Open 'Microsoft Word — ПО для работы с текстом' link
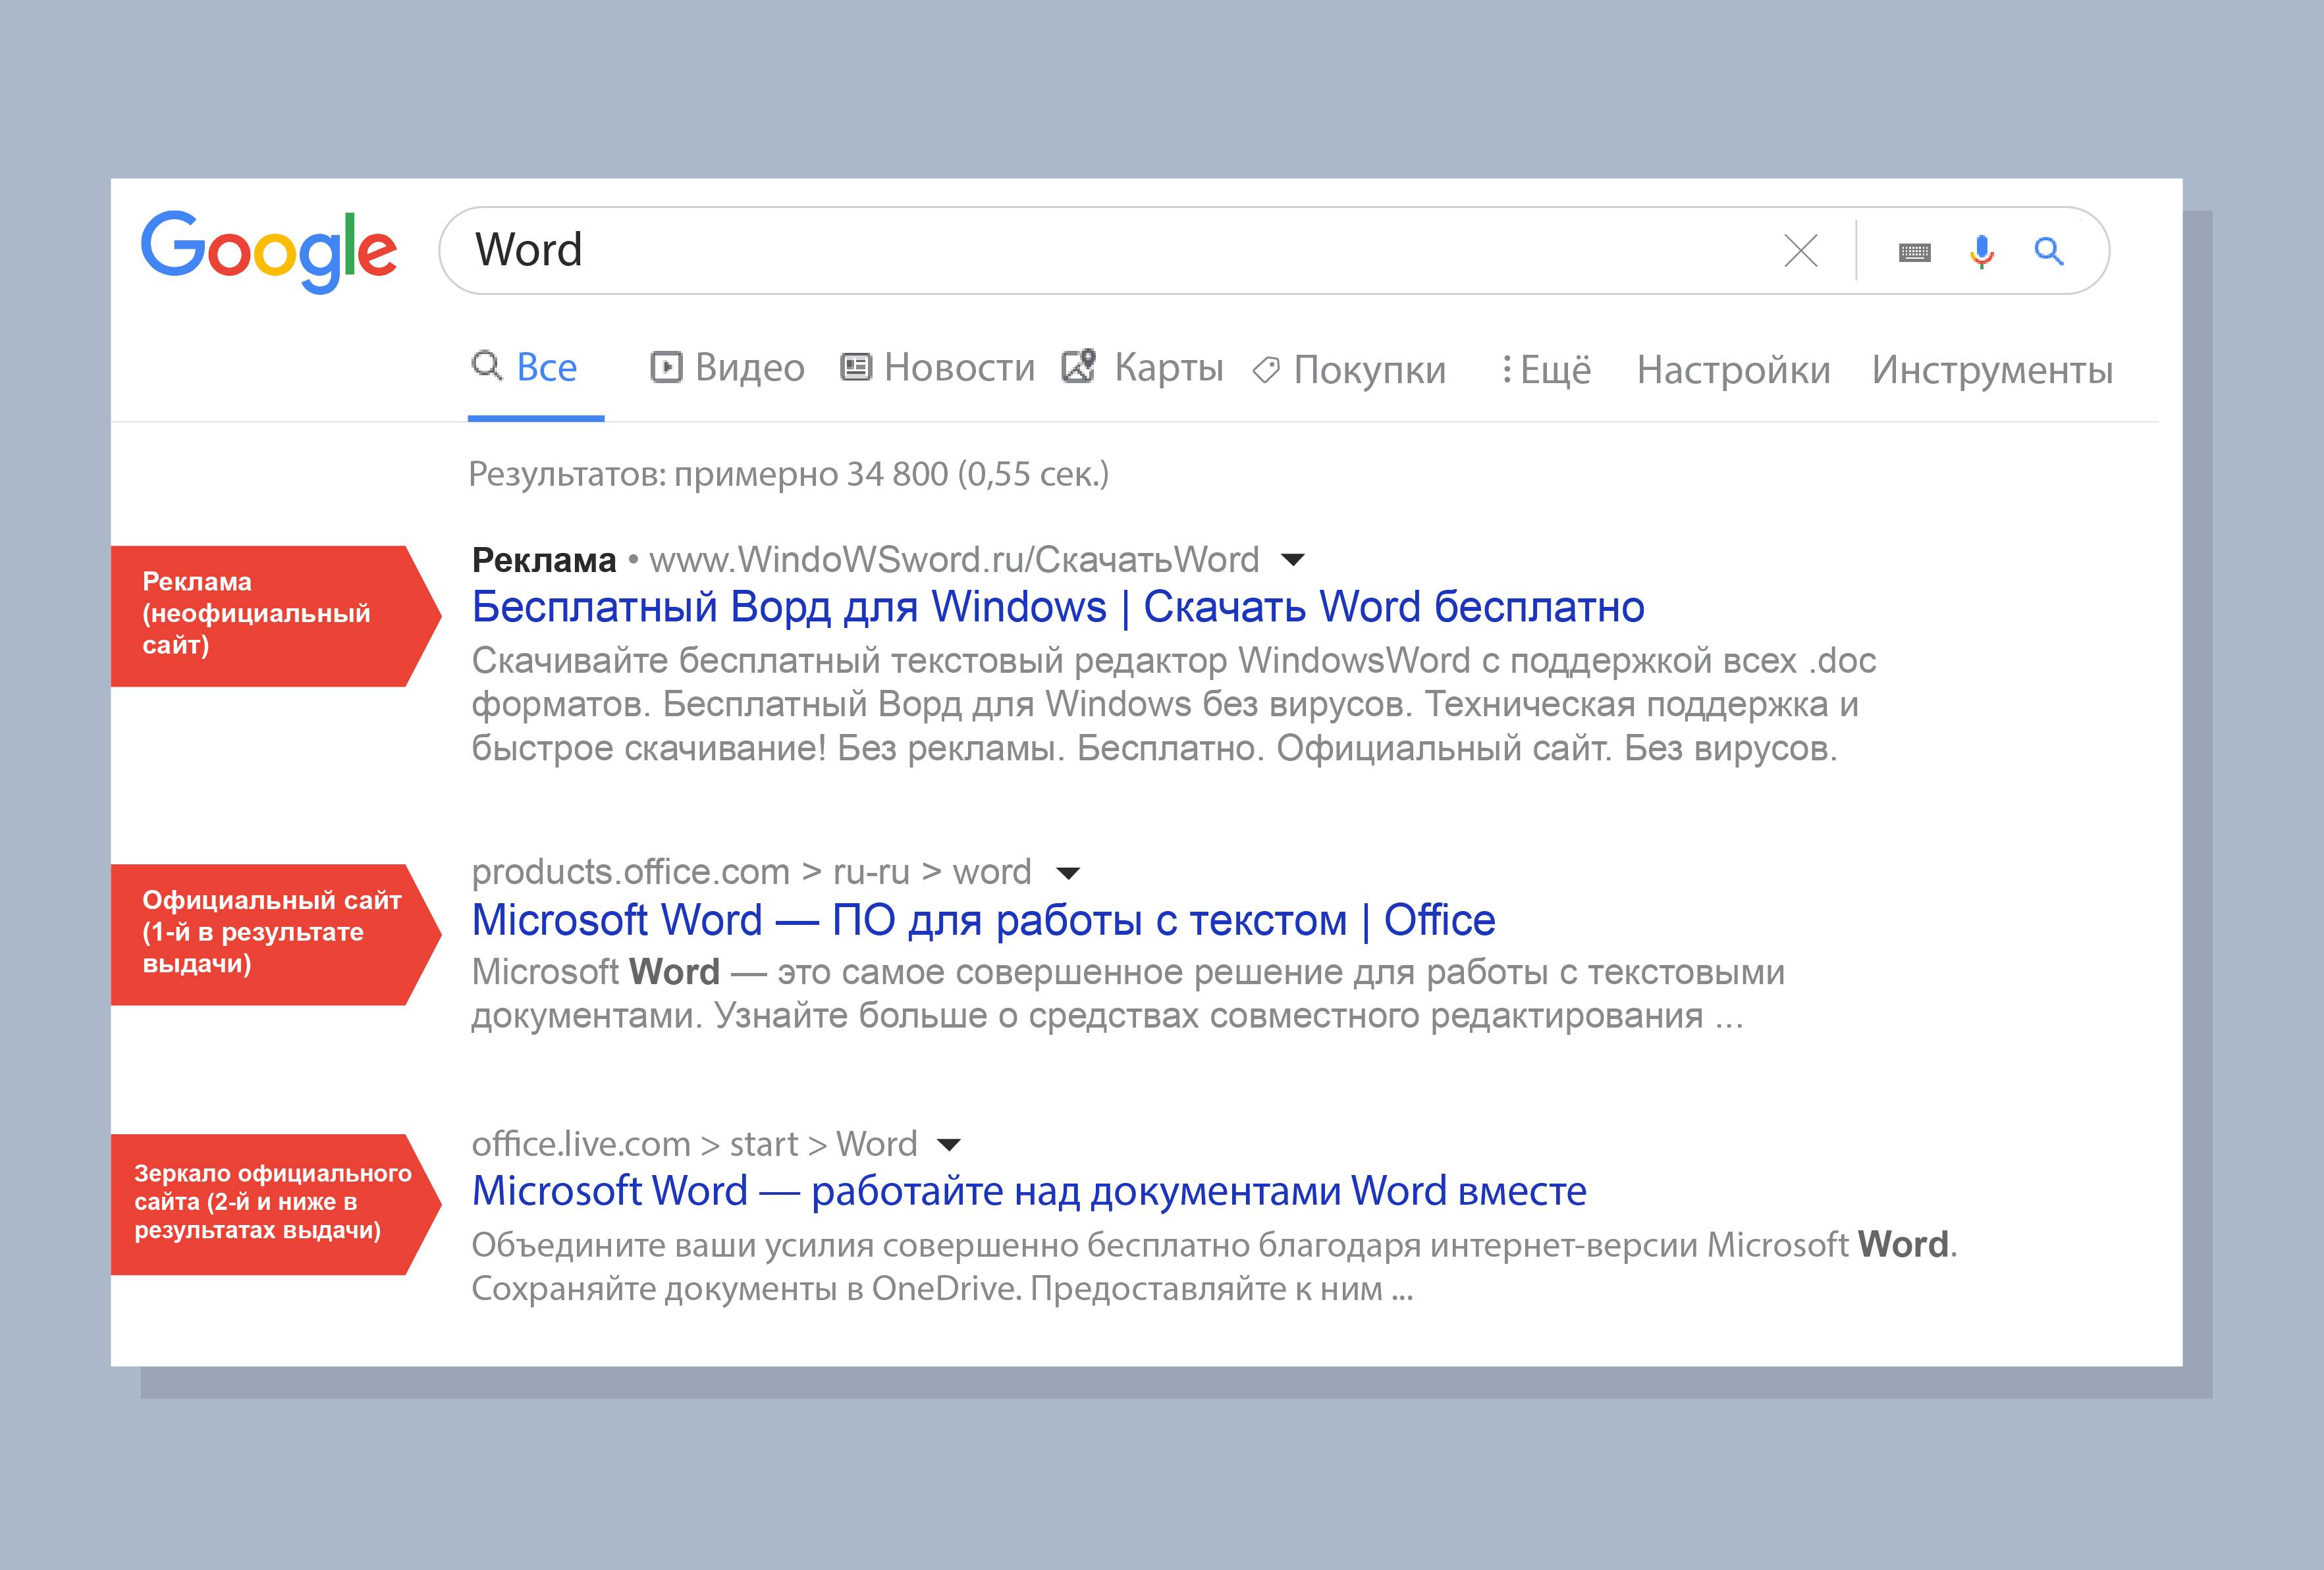The width and height of the screenshot is (2324, 1570). pos(983,920)
